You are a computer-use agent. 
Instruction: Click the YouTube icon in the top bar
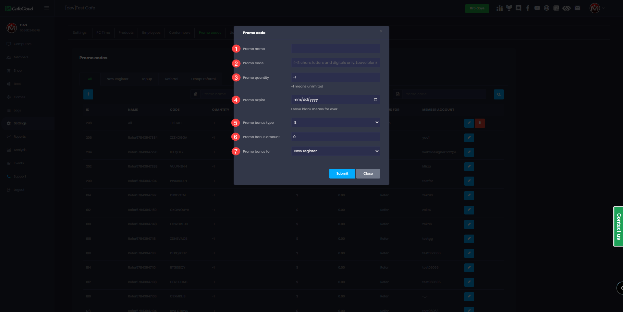pos(537,8)
